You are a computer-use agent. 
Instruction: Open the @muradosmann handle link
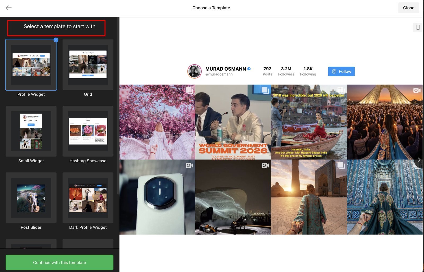[x=219, y=74]
